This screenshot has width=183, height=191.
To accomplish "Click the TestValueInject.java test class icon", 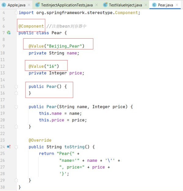I will pos(105,5).
